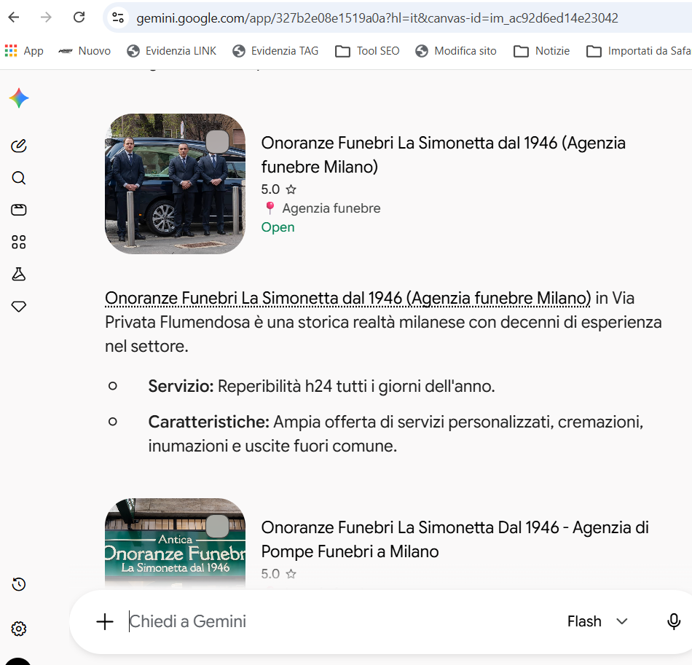Open the Flash model selector dropdown
Image resolution: width=692 pixels, height=665 pixels.
click(597, 622)
